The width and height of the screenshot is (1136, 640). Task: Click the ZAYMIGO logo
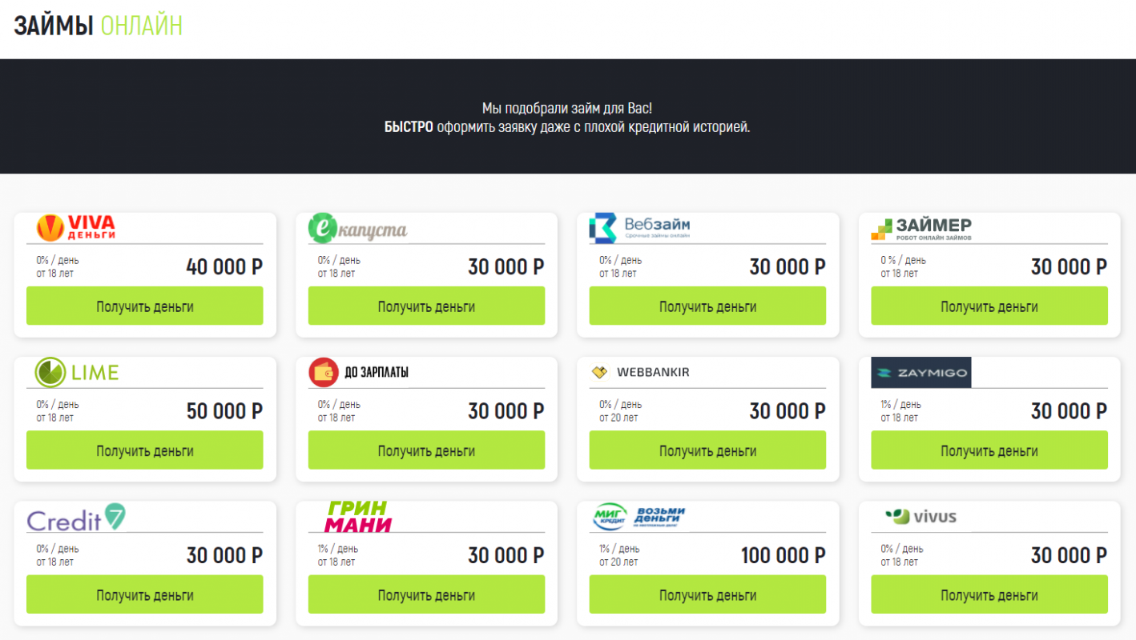921,373
